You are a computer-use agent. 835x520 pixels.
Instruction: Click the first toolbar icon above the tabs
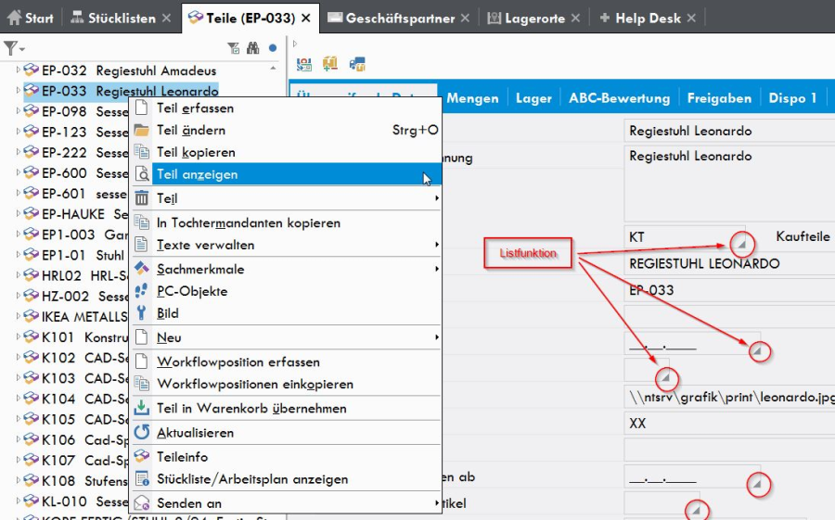tap(304, 64)
